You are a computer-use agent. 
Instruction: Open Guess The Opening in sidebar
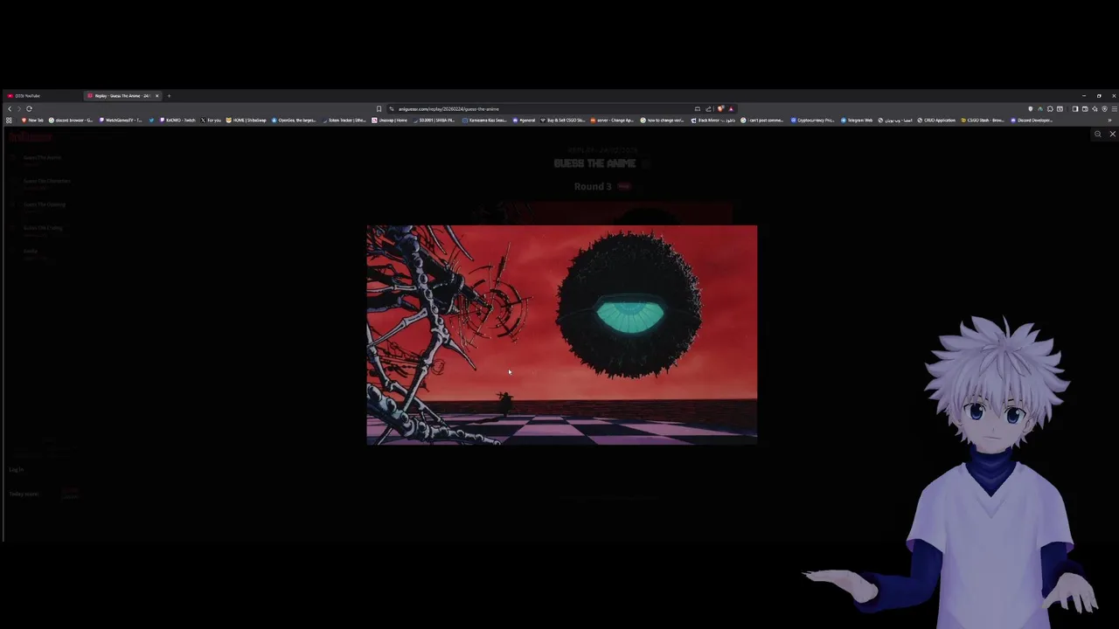click(45, 204)
